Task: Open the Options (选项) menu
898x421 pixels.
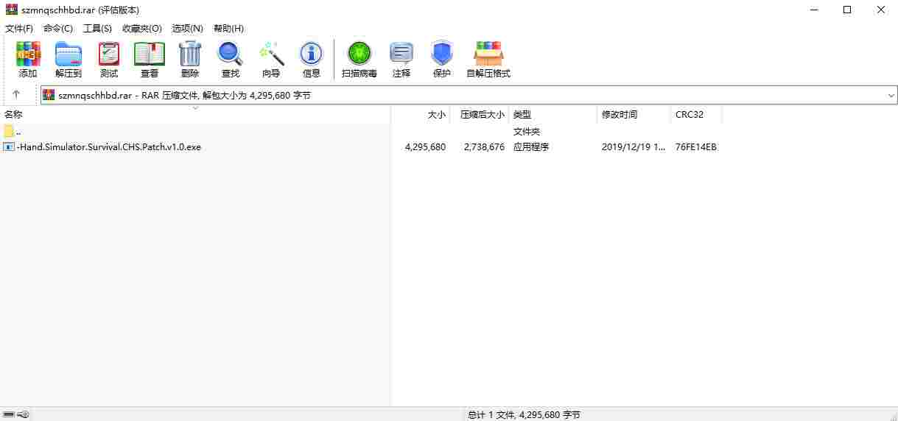Action: [187, 28]
